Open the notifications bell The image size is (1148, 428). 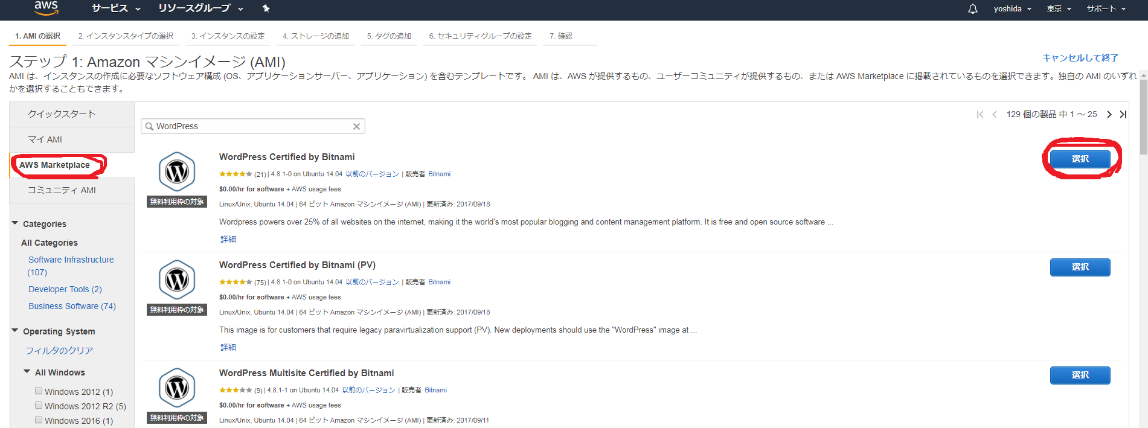coord(972,9)
